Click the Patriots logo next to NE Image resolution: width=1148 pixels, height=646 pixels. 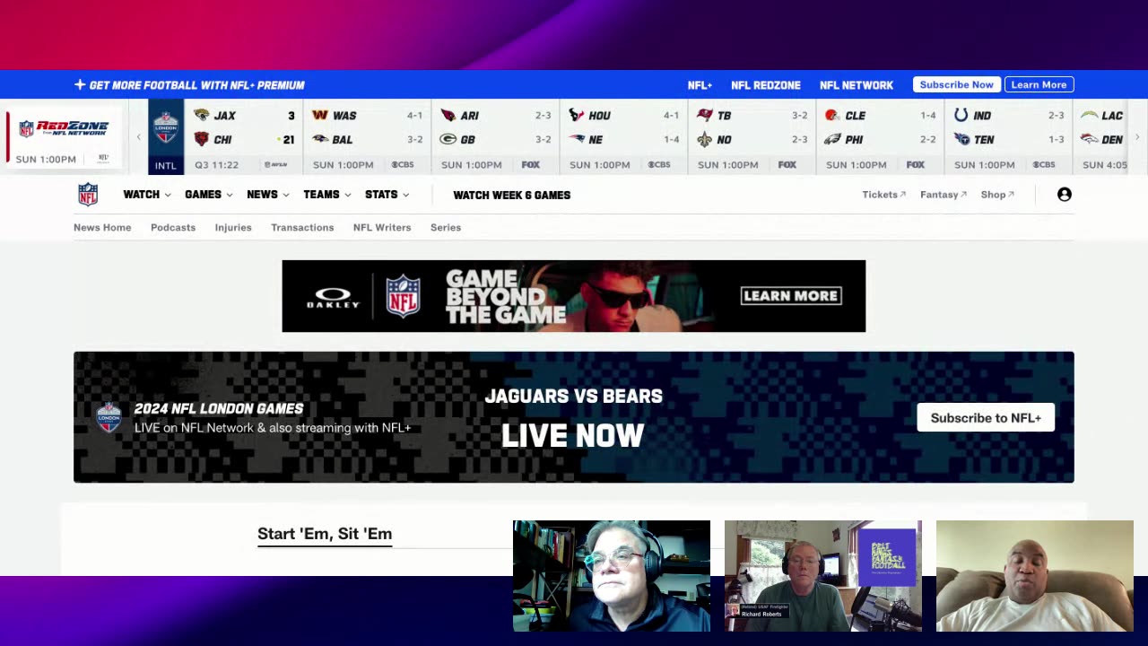click(x=577, y=139)
